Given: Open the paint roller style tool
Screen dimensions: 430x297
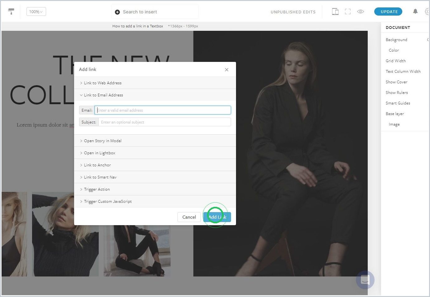Looking at the screenshot, I should click(x=11, y=12).
